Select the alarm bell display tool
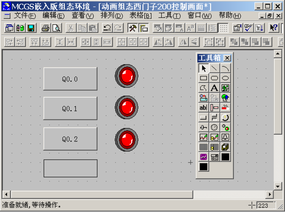This screenshot has width=285, height=212. point(225,137)
